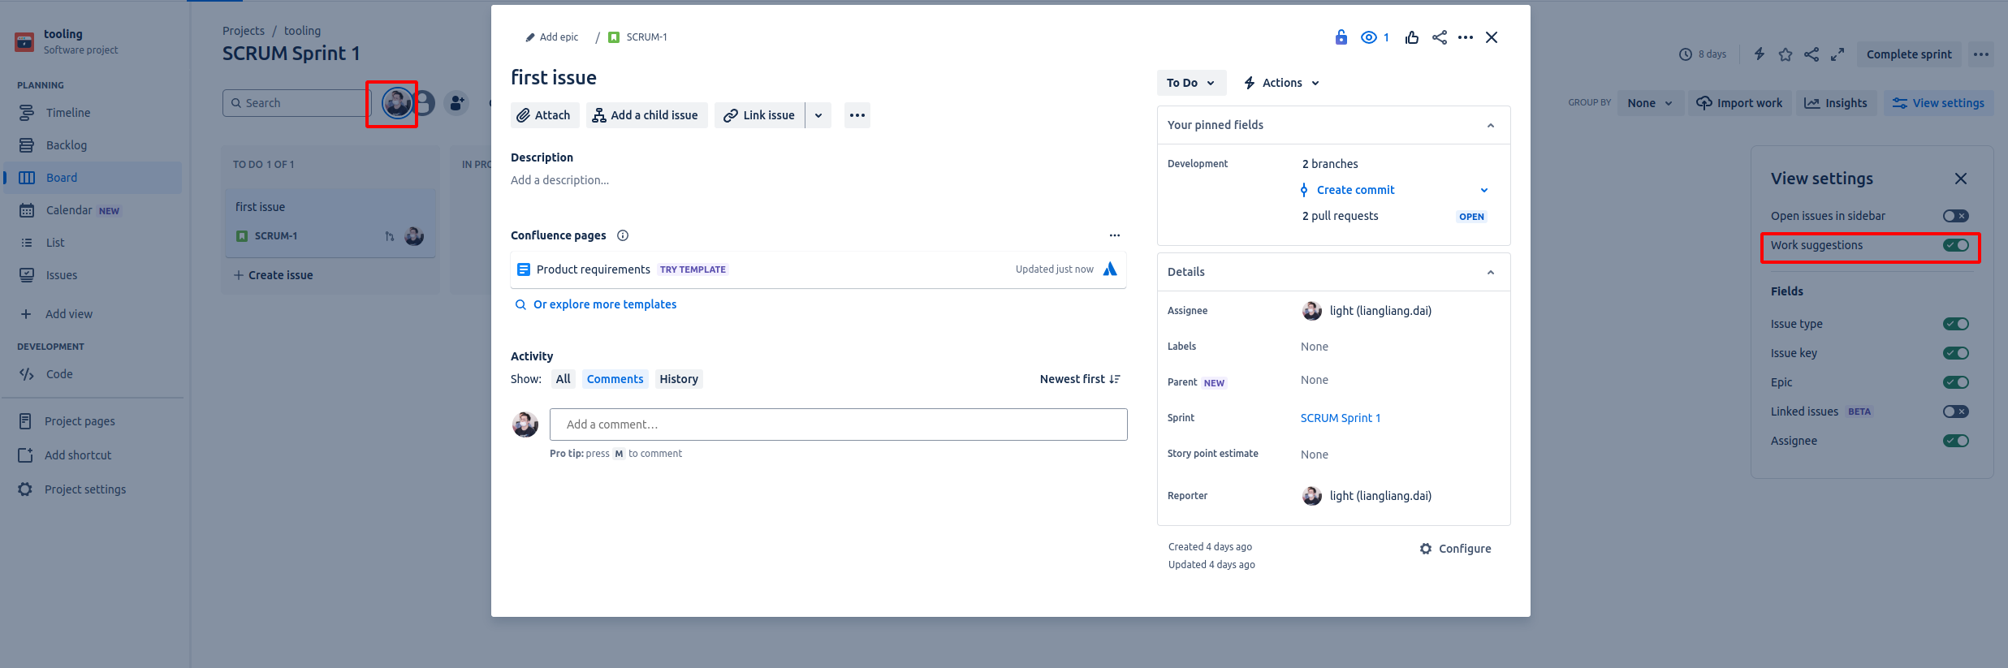Image resolution: width=2008 pixels, height=668 pixels.
Task: Open the issue header three-dot menu
Action: [x=1466, y=37]
